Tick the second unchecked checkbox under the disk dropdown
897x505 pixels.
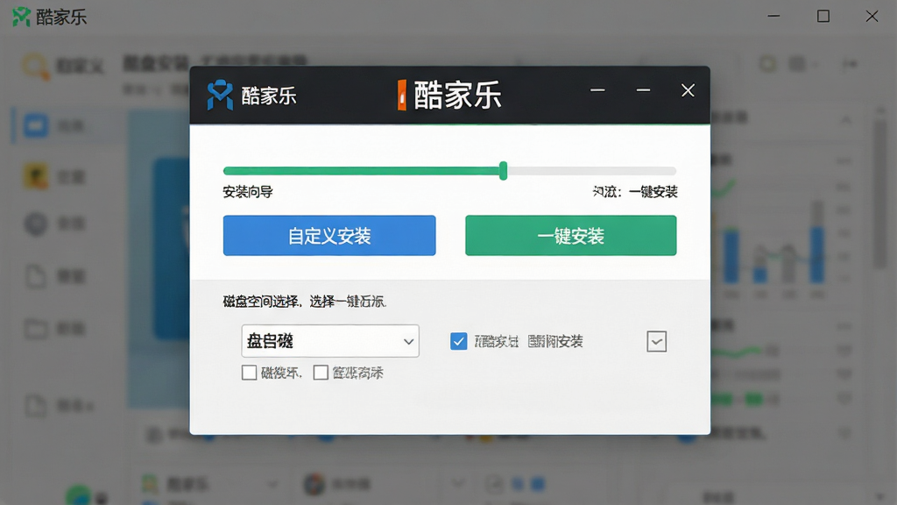(321, 373)
